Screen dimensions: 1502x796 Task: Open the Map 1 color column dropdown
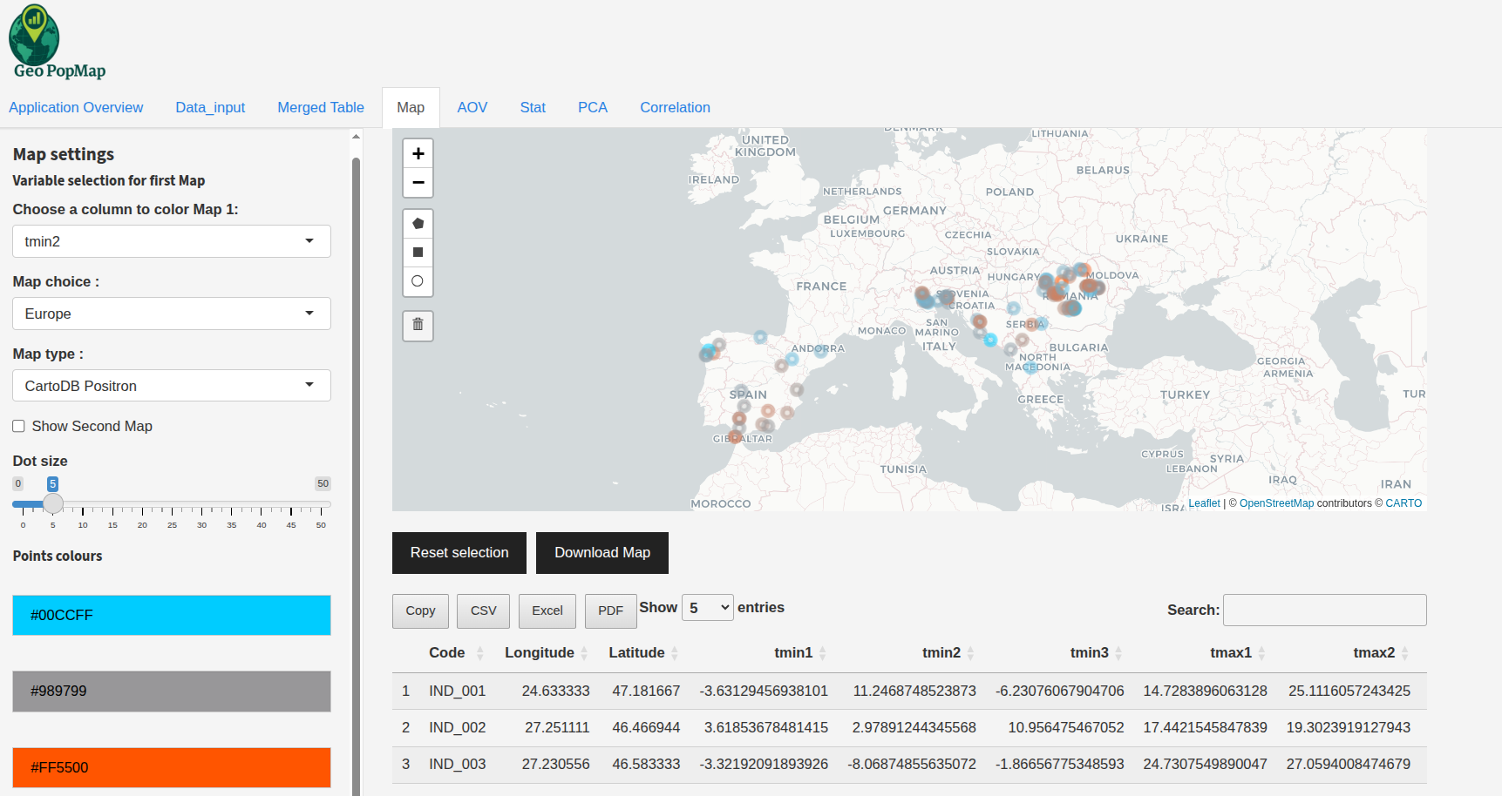(172, 241)
